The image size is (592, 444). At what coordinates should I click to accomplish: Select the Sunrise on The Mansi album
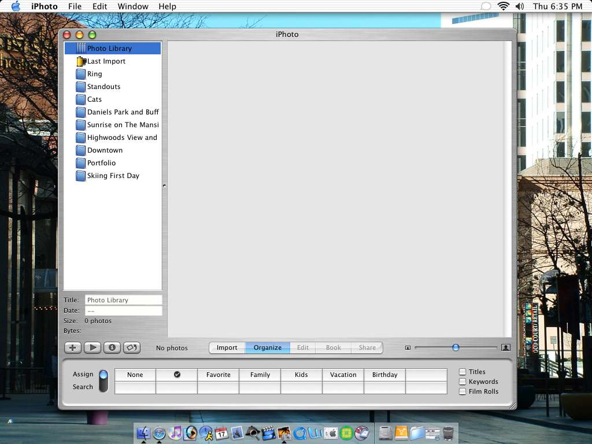(x=113, y=125)
